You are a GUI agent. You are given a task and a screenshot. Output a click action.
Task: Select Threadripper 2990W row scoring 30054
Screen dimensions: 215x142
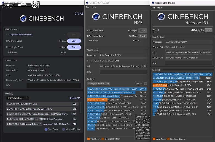(117, 89)
